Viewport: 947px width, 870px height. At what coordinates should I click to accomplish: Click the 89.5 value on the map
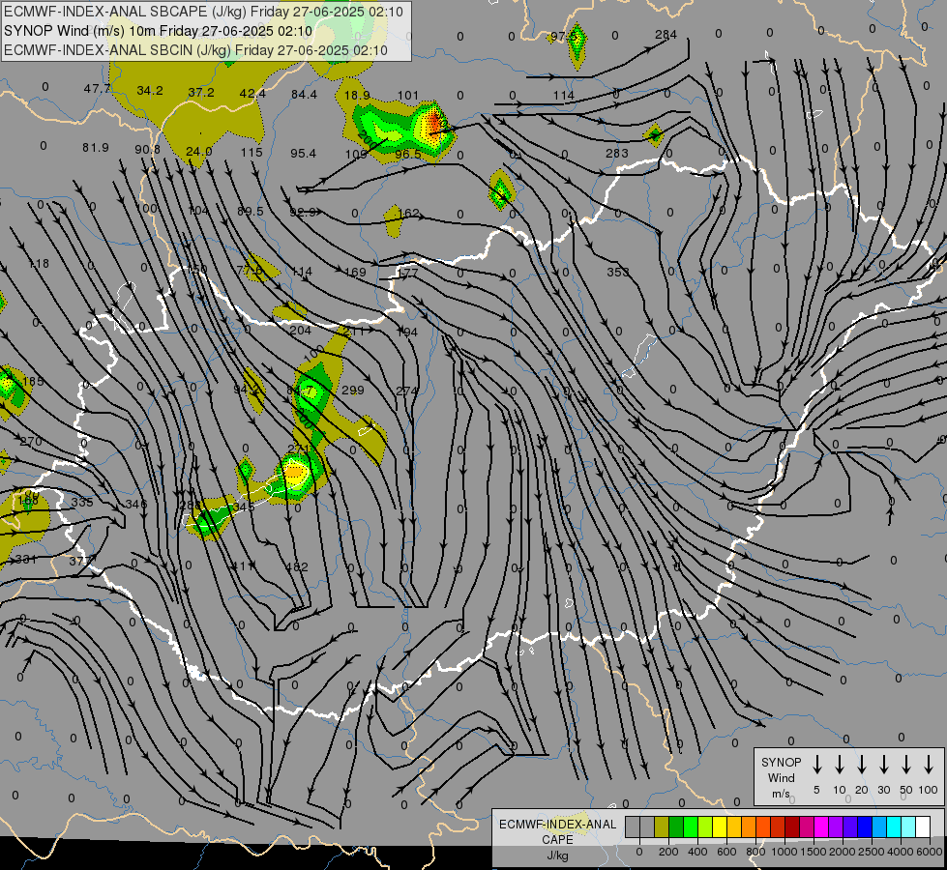(x=250, y=212)
